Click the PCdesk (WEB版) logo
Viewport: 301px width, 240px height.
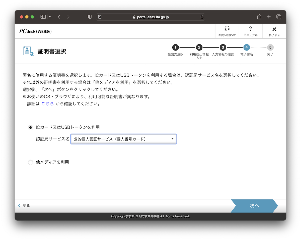[35, 31]
